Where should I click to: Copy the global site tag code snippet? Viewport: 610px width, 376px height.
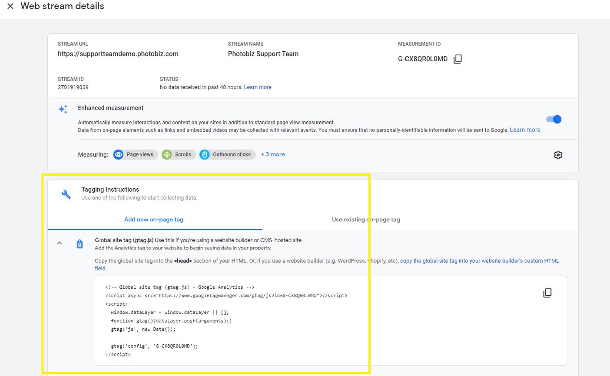pos(547,293)
